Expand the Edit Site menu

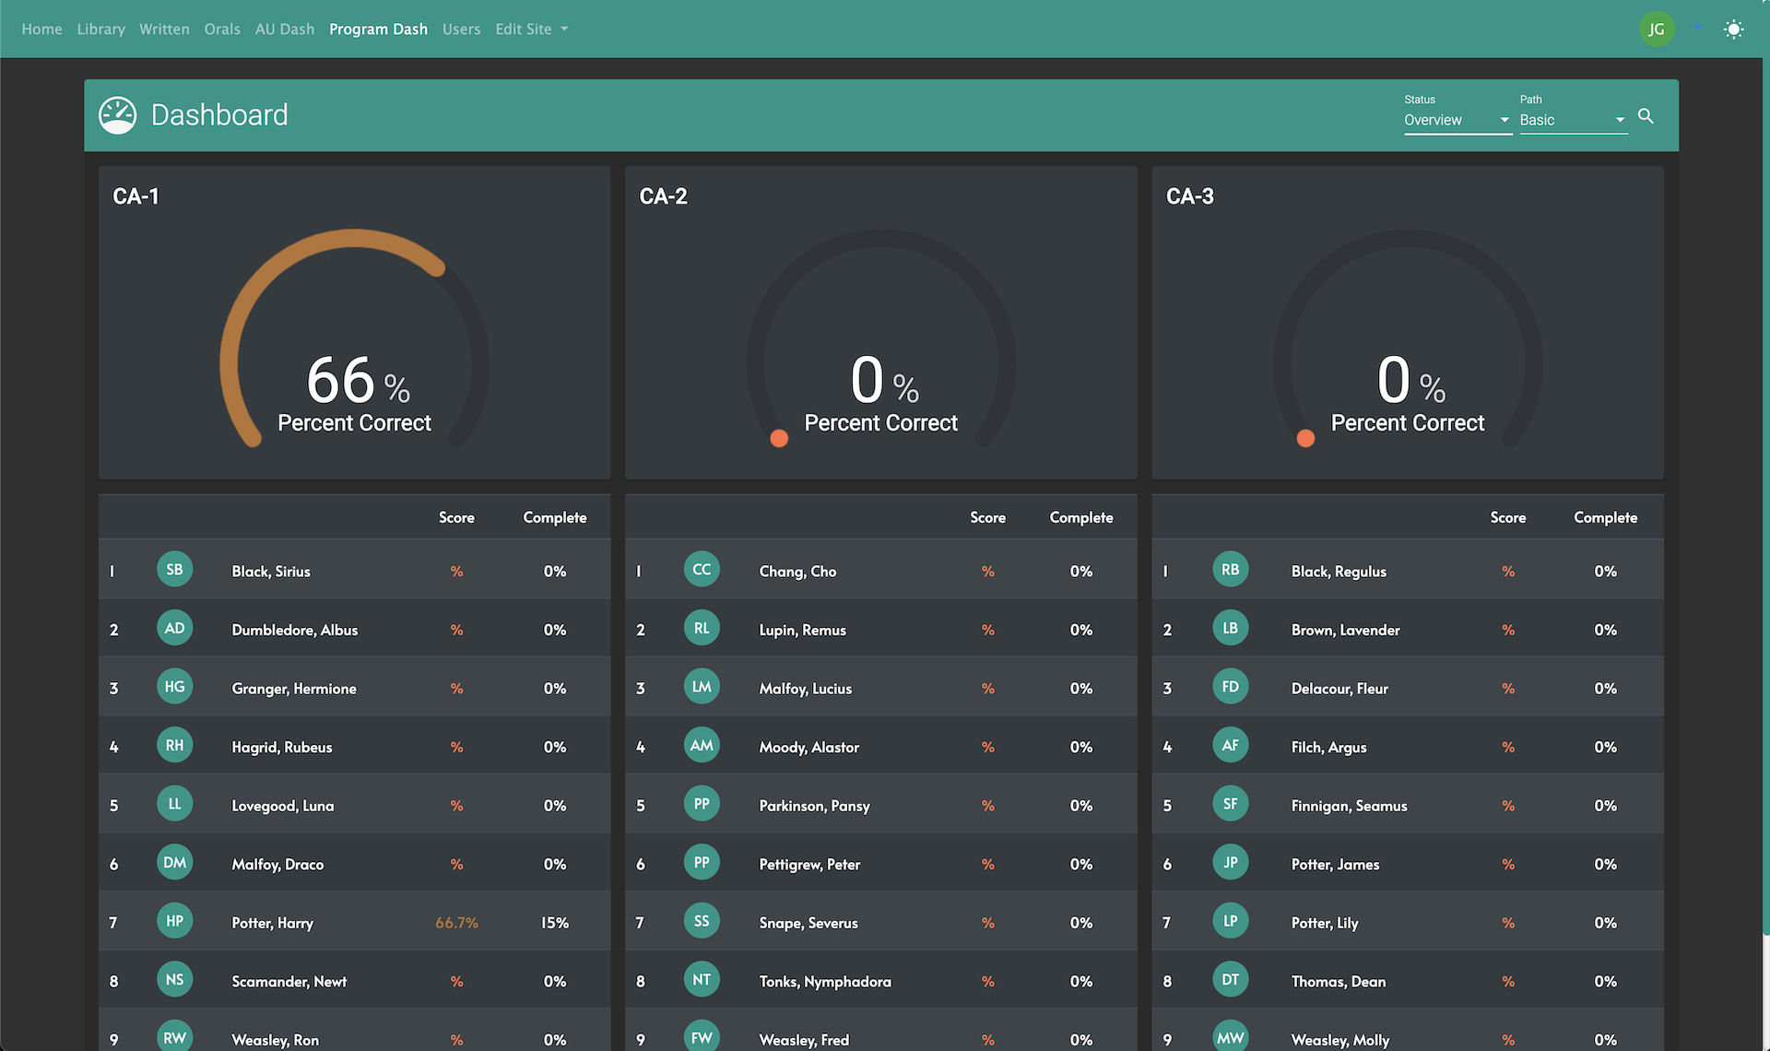[x=531, y=30]
